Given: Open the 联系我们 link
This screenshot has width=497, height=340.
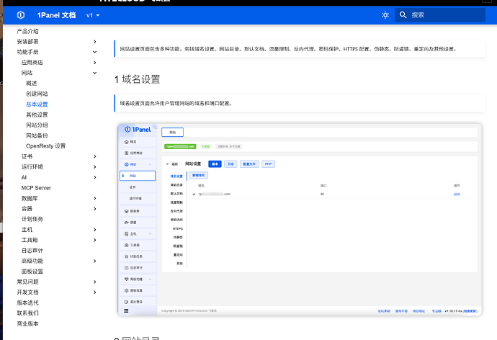Looking at the screenshot, I should 27,313.
